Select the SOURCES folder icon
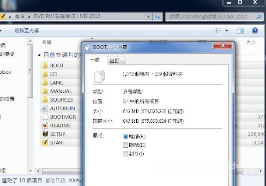The image size is (266, 186). click(x=45, y=100)
